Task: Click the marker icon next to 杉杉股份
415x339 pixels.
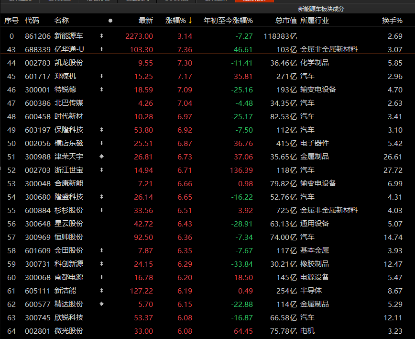Action: (101, 210)
